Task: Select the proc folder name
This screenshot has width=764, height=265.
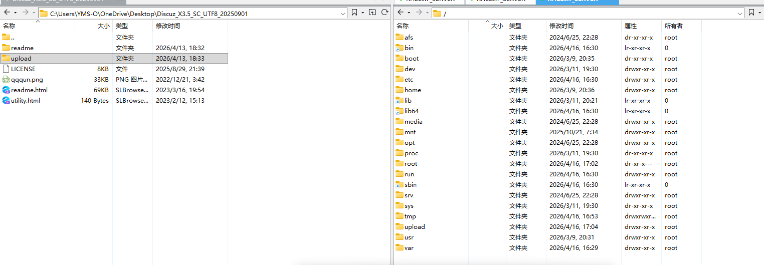Action: pyautogui.click(x=411, y=153)
